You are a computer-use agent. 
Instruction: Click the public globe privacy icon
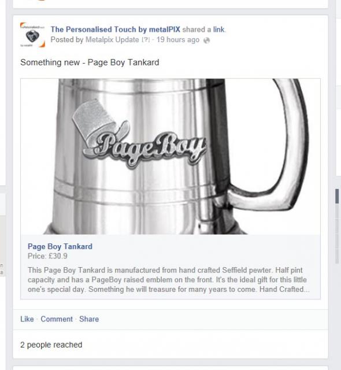click(206, 40)
